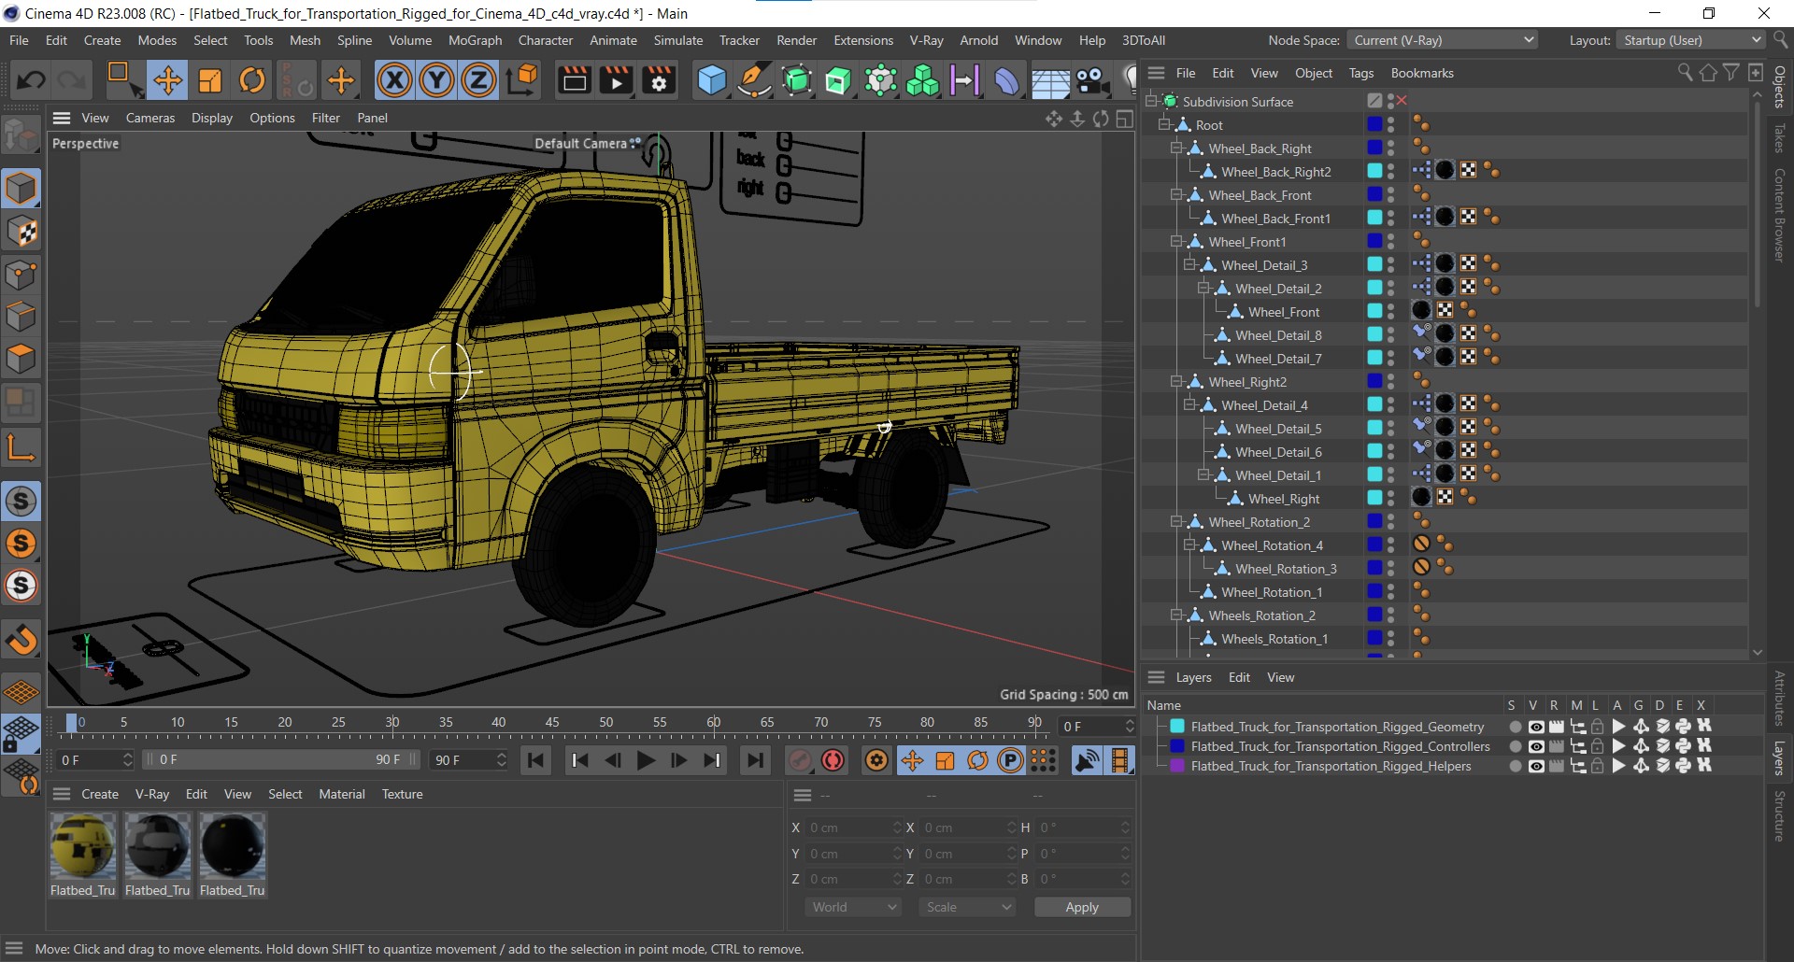
Task: Toggle visibility of Rigged_Helpers layer
Action: pyautogui.click(x=1535, y=766)
